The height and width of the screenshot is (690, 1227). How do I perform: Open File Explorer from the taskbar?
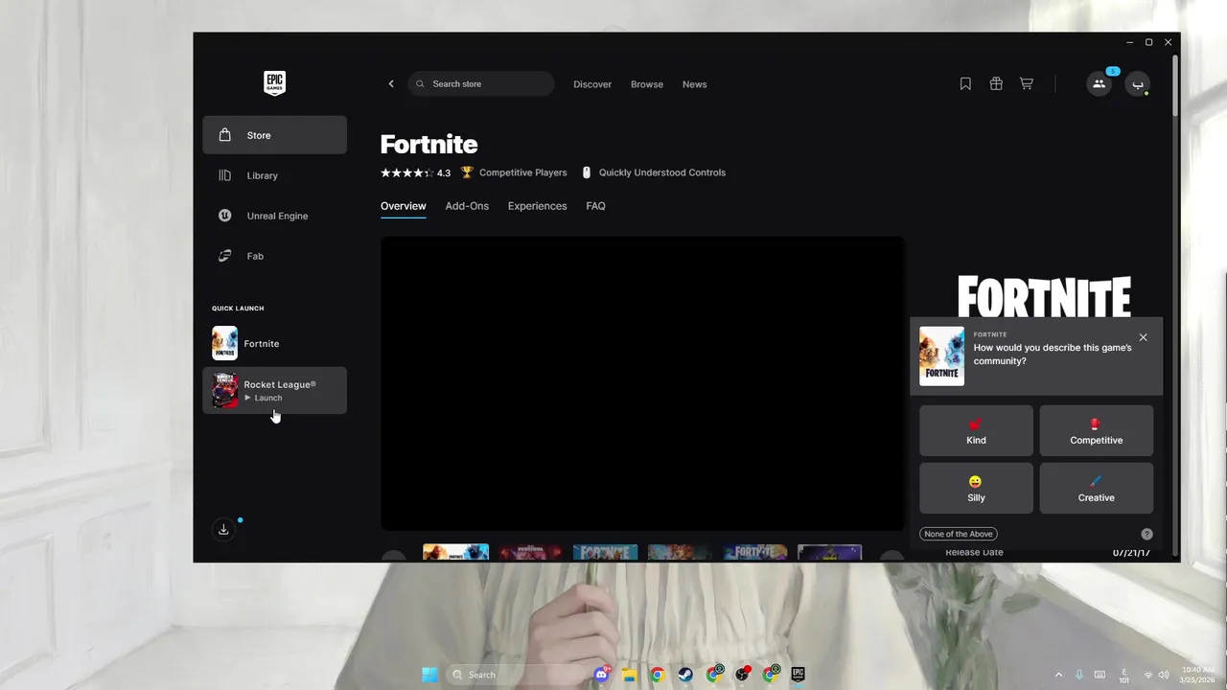(x=629, y=675)
